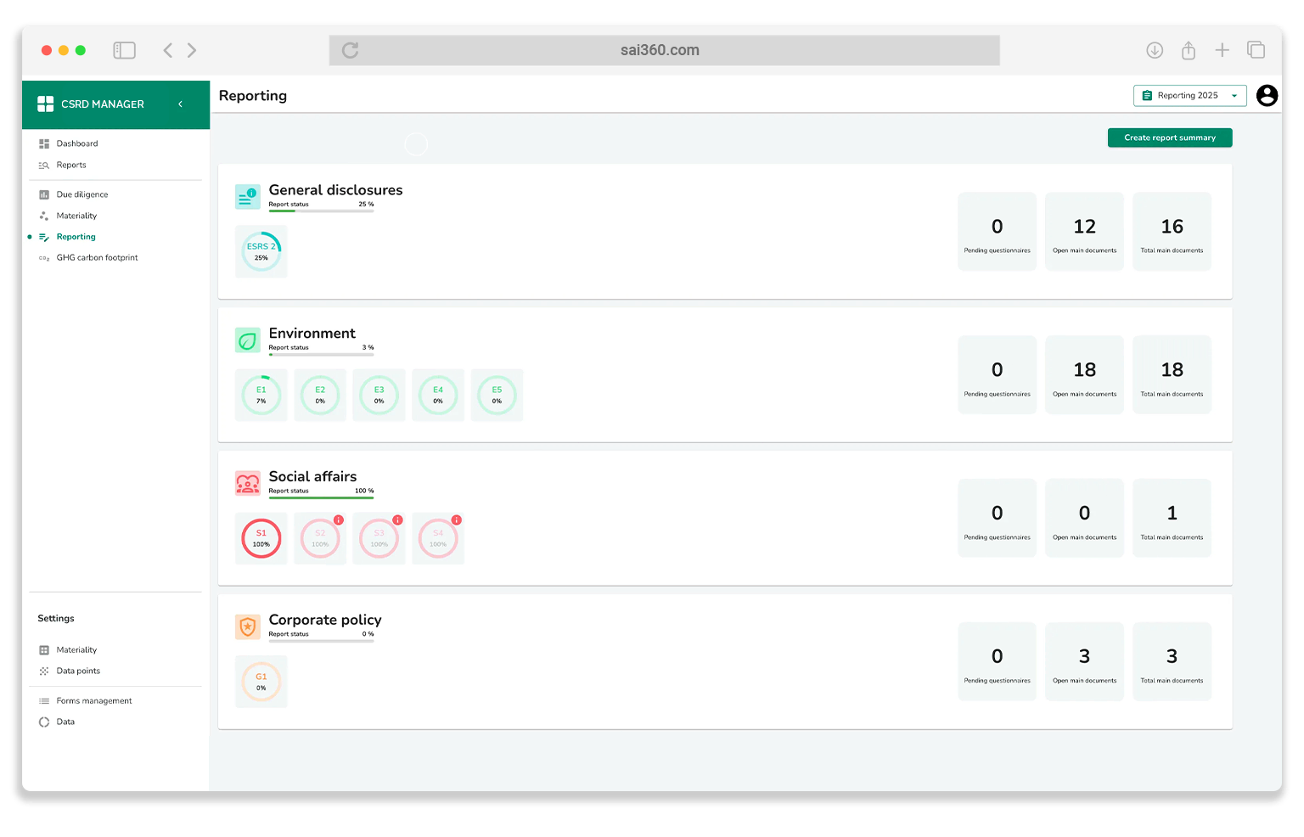This screenshot has width=1304, height=837.
Task: Toggle the browser sidebar panel
Action: (x=124, y=50)
